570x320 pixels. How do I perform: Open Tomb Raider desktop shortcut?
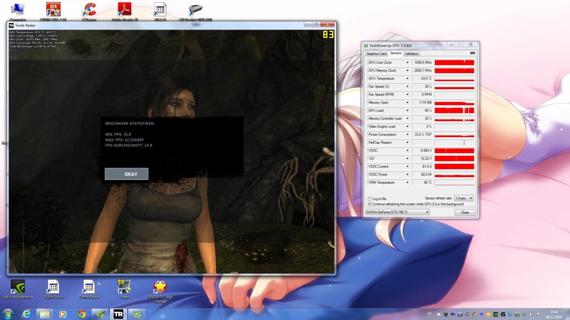pos(89,289)
